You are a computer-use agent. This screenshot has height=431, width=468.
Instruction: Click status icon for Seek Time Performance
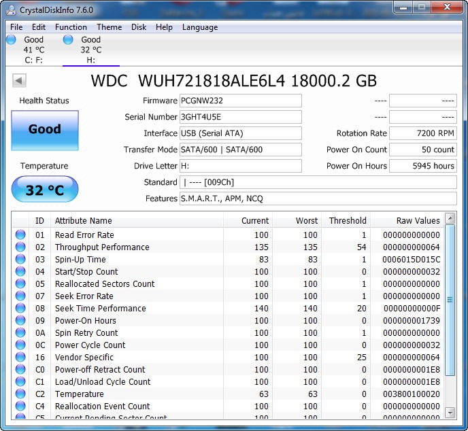(x=20, y=308)
